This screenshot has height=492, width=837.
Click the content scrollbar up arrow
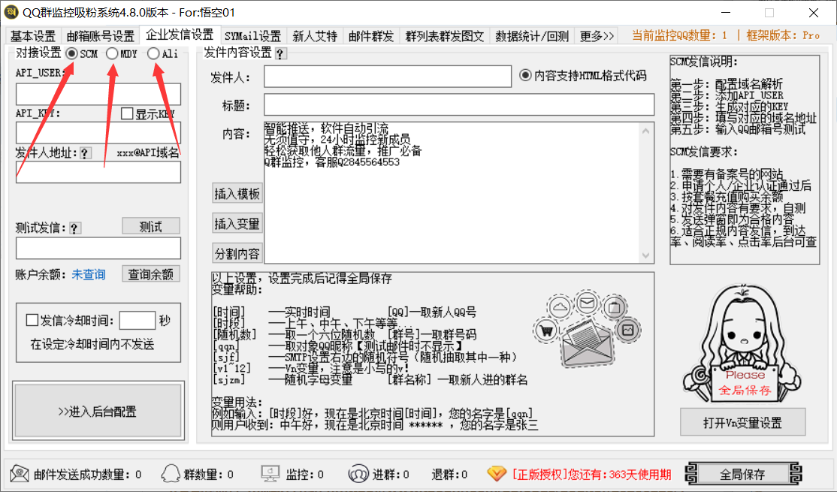(646, 131)
